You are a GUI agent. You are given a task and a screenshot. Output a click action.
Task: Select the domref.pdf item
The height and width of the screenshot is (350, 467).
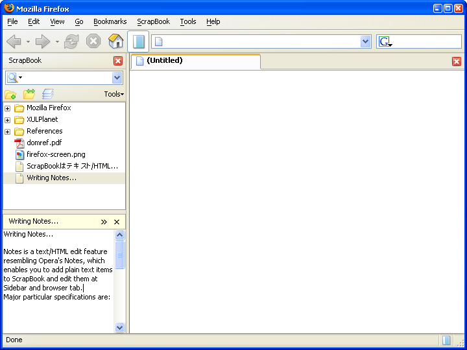44,143
